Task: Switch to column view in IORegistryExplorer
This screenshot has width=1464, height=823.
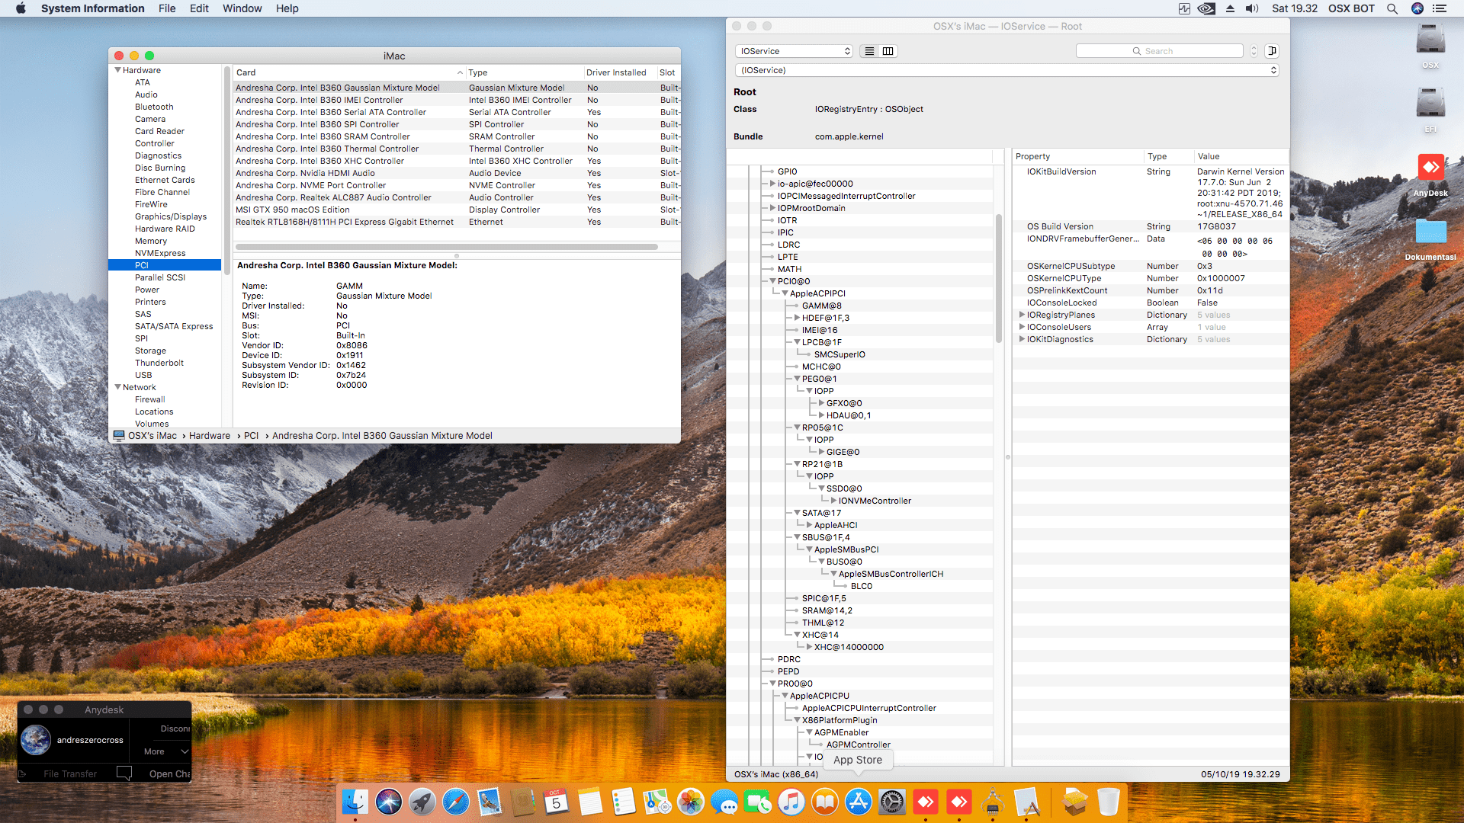Action: (x=888, y=51)
